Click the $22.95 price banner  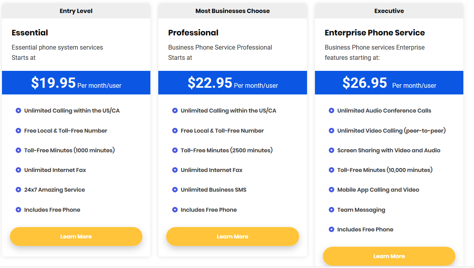coord(232,83)
